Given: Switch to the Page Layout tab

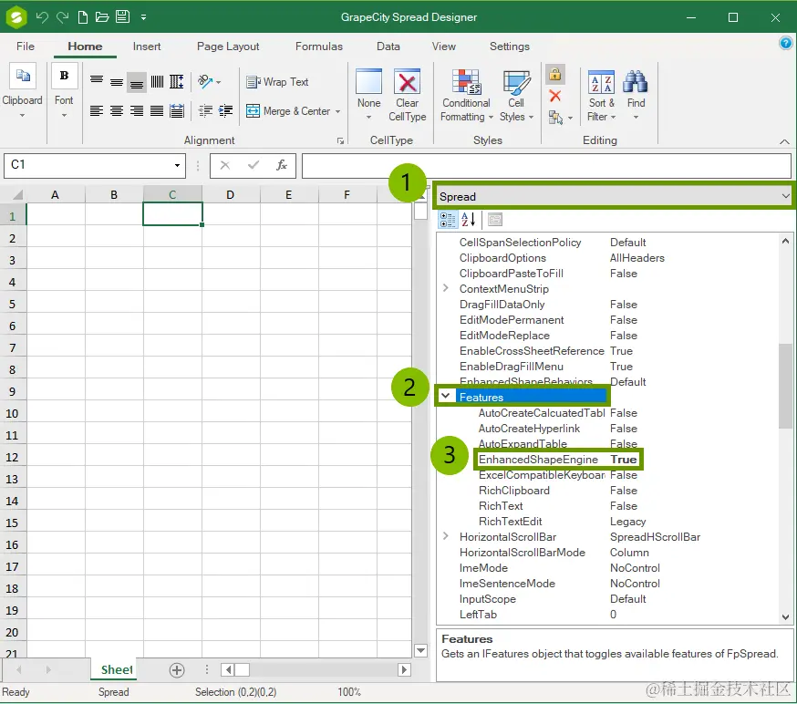Looking at the screenshot, I should pos(228,47).
